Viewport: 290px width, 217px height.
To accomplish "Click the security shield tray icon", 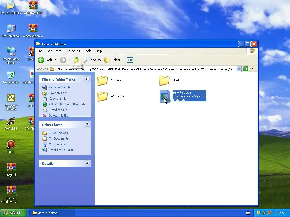I will [x=259, y=213].
